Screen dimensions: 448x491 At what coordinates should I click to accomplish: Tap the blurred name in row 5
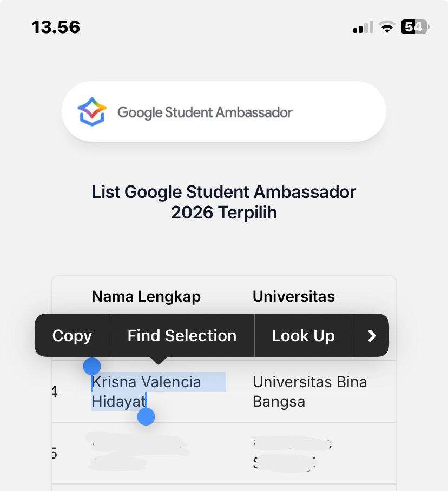[138, 452]
